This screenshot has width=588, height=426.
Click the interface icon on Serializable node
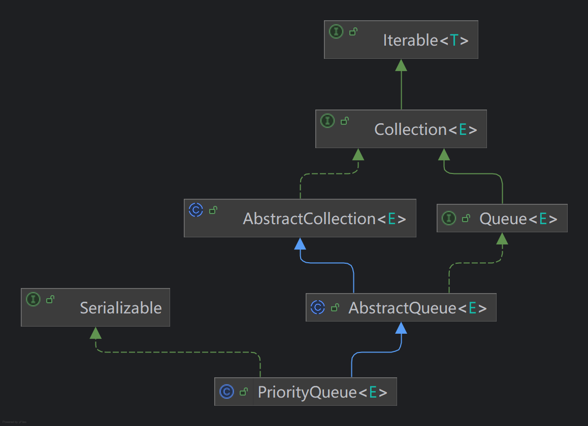point(33,299)
